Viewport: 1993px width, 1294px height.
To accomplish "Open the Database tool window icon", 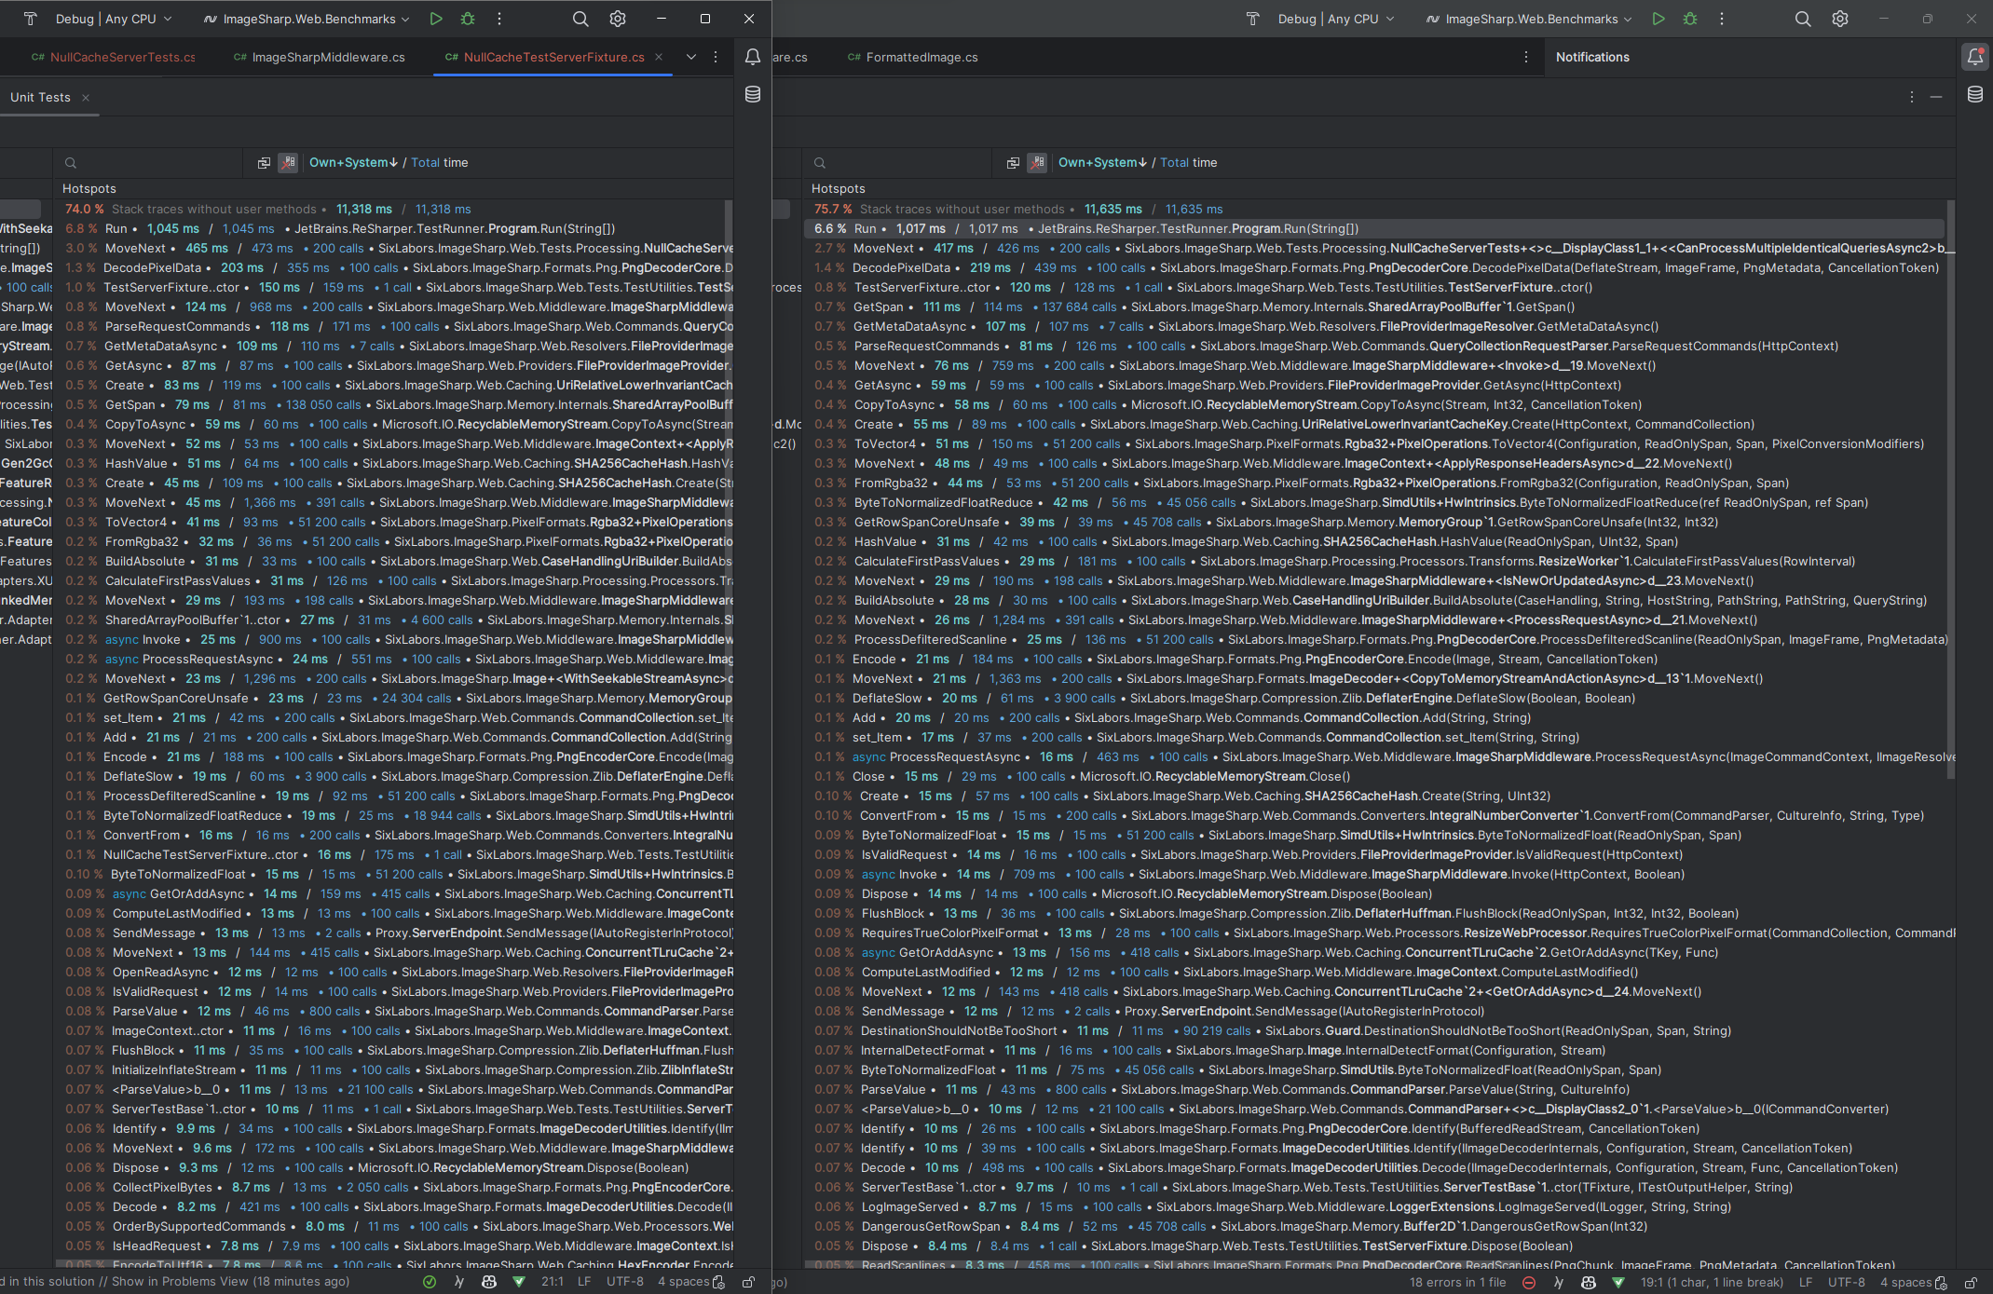I will 752,94.
